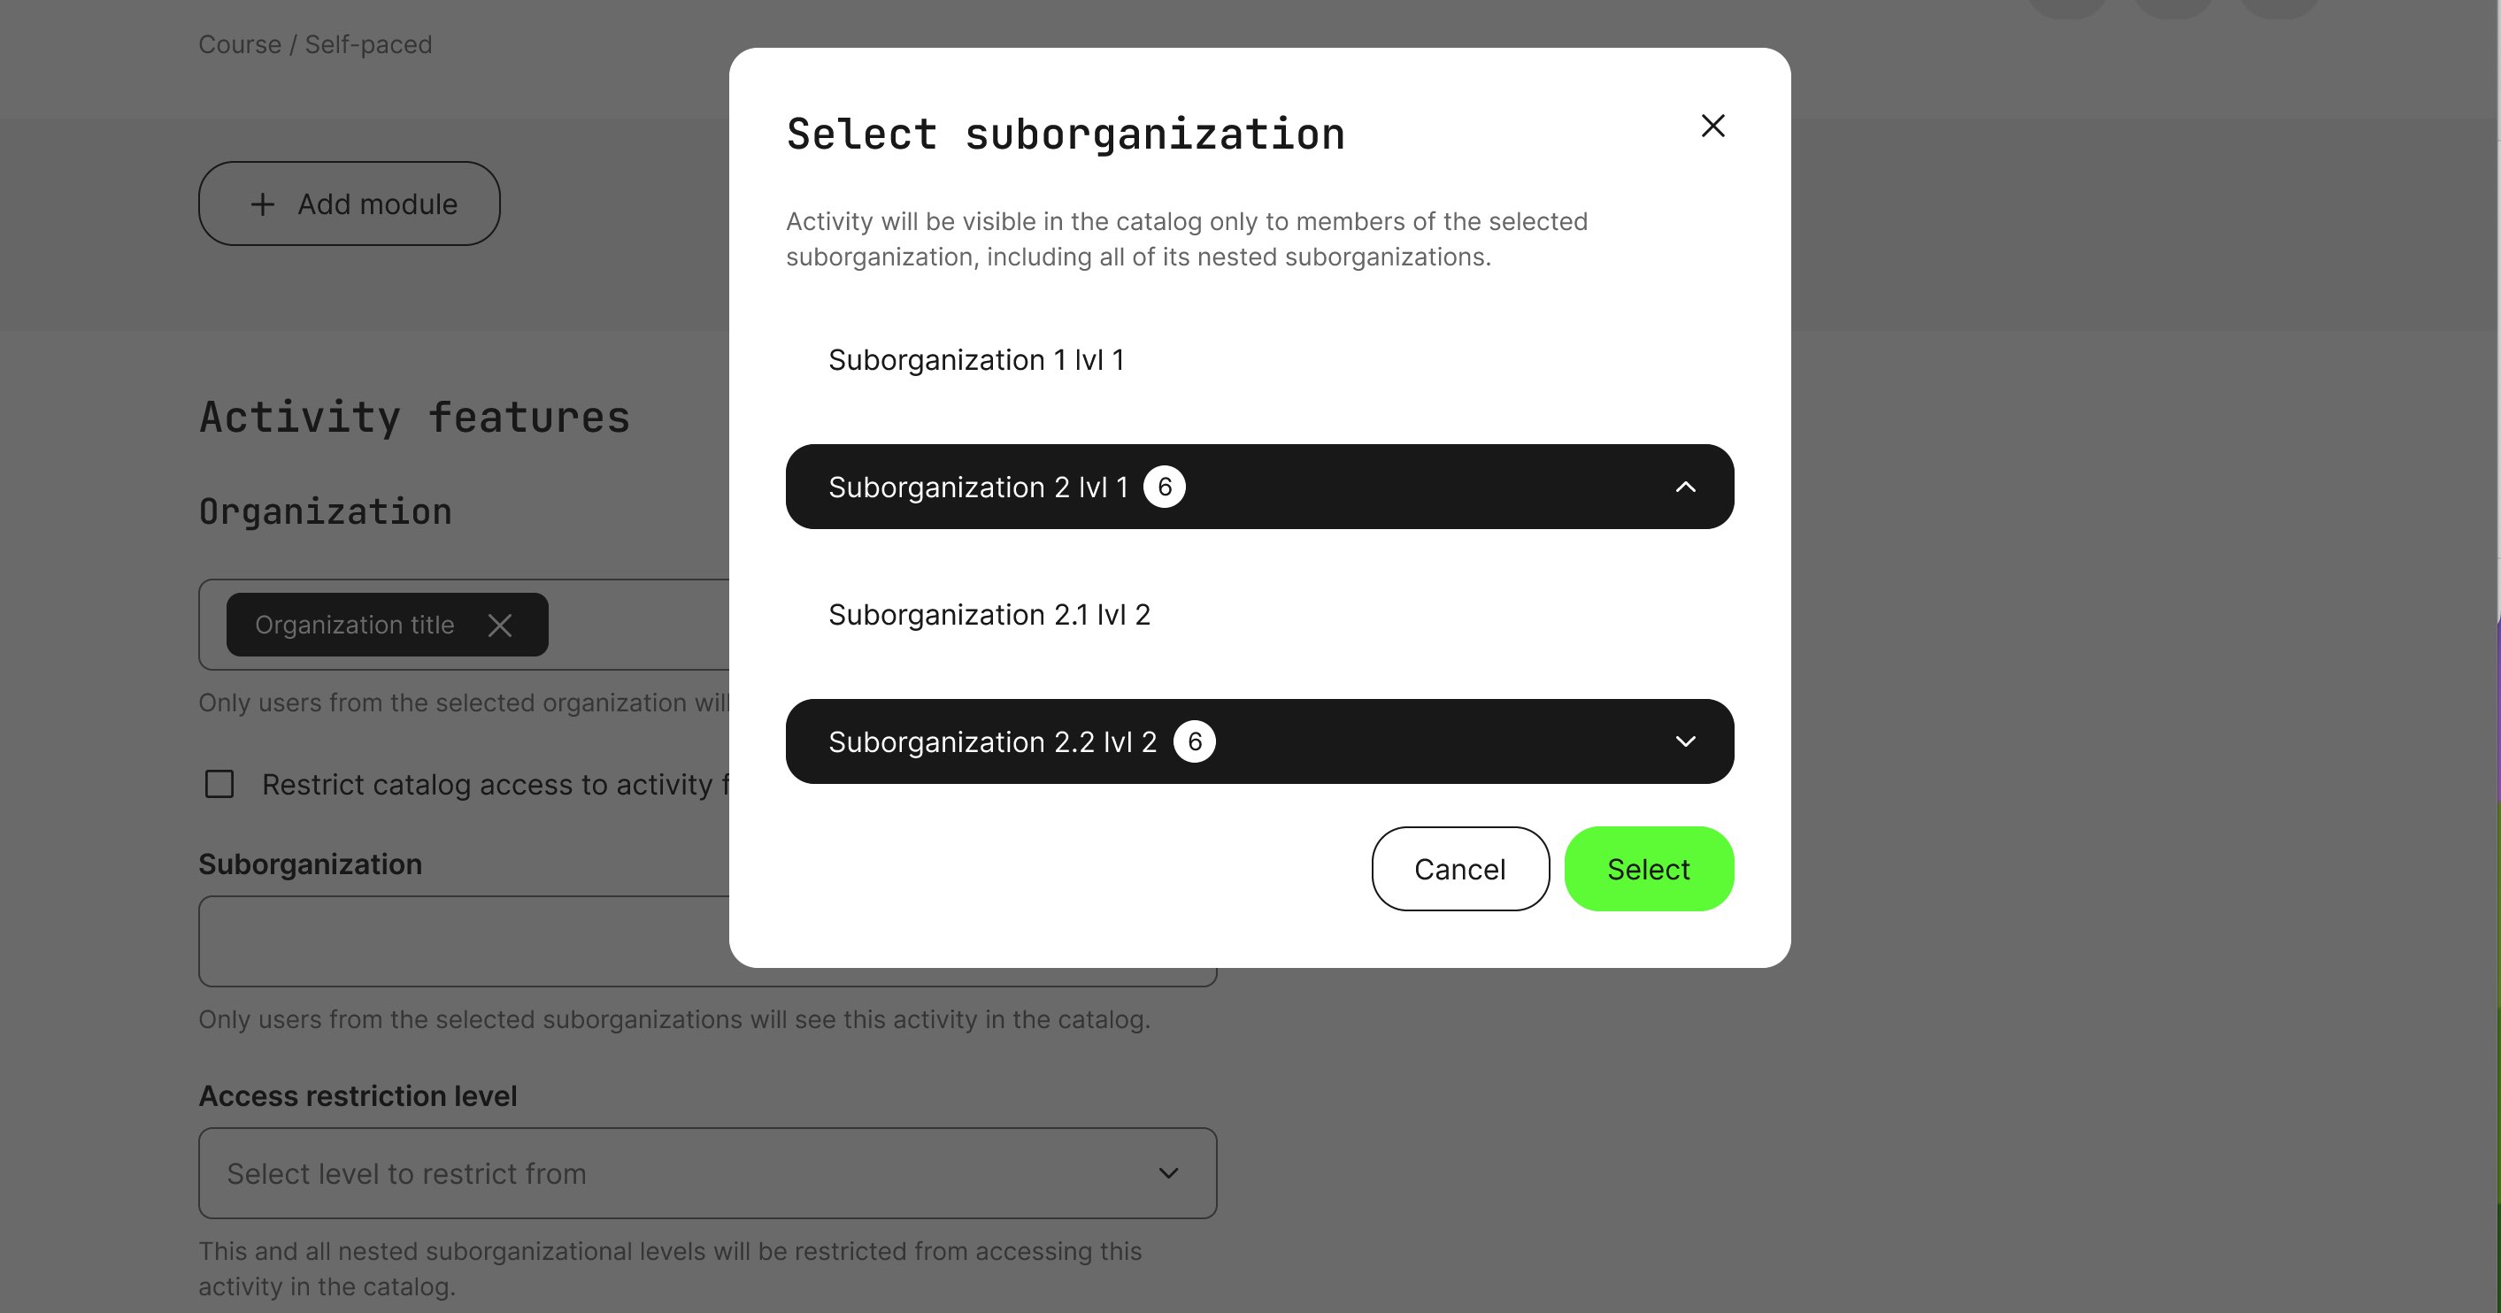Collapse Suborganization 2 lvl 1 chevron
This screenshot has width=2501, height=1313.
coord(1685,488)
